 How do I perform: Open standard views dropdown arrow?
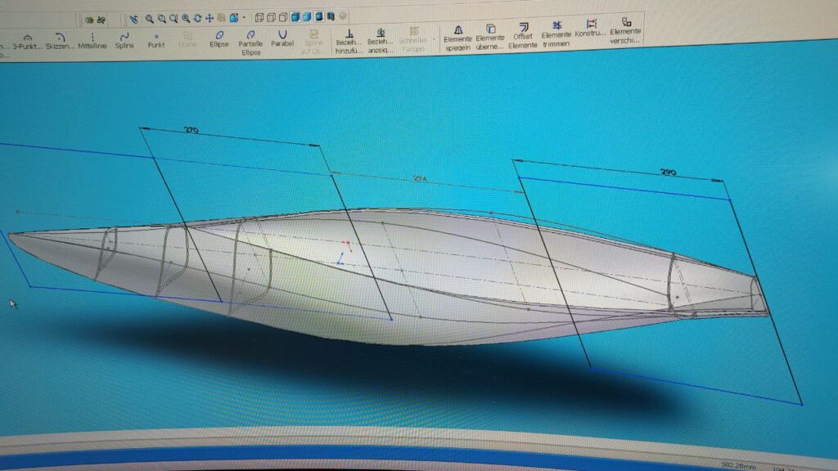point(244,18)
